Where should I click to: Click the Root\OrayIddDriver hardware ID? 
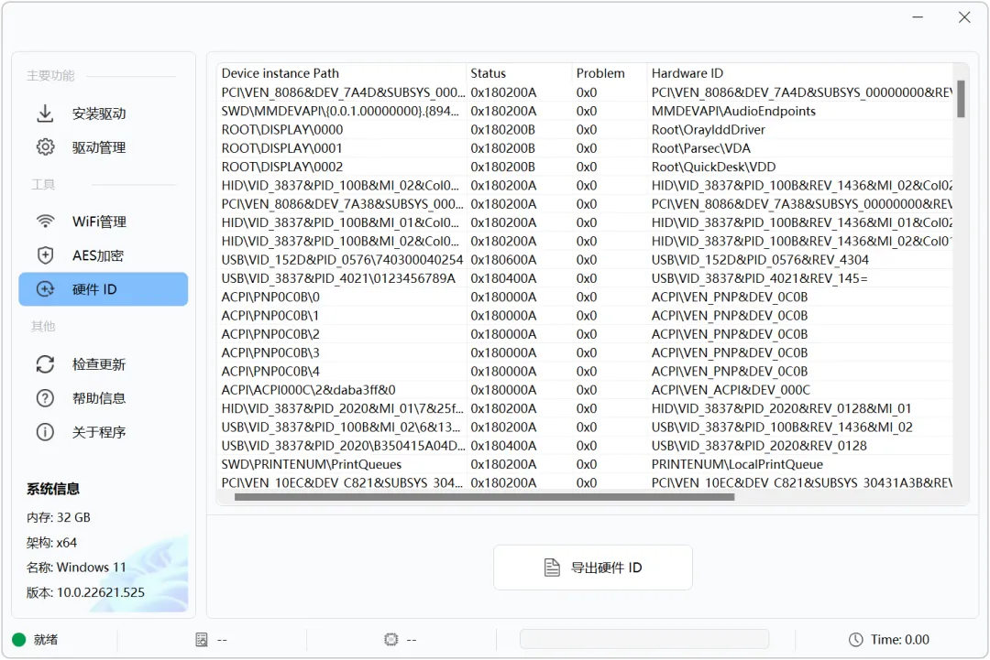click(709, 130)
